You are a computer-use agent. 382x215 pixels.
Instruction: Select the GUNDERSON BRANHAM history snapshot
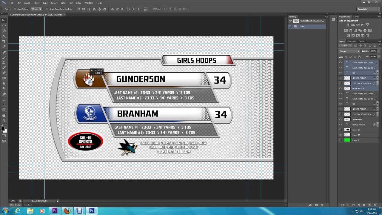[x=307, y=21]
